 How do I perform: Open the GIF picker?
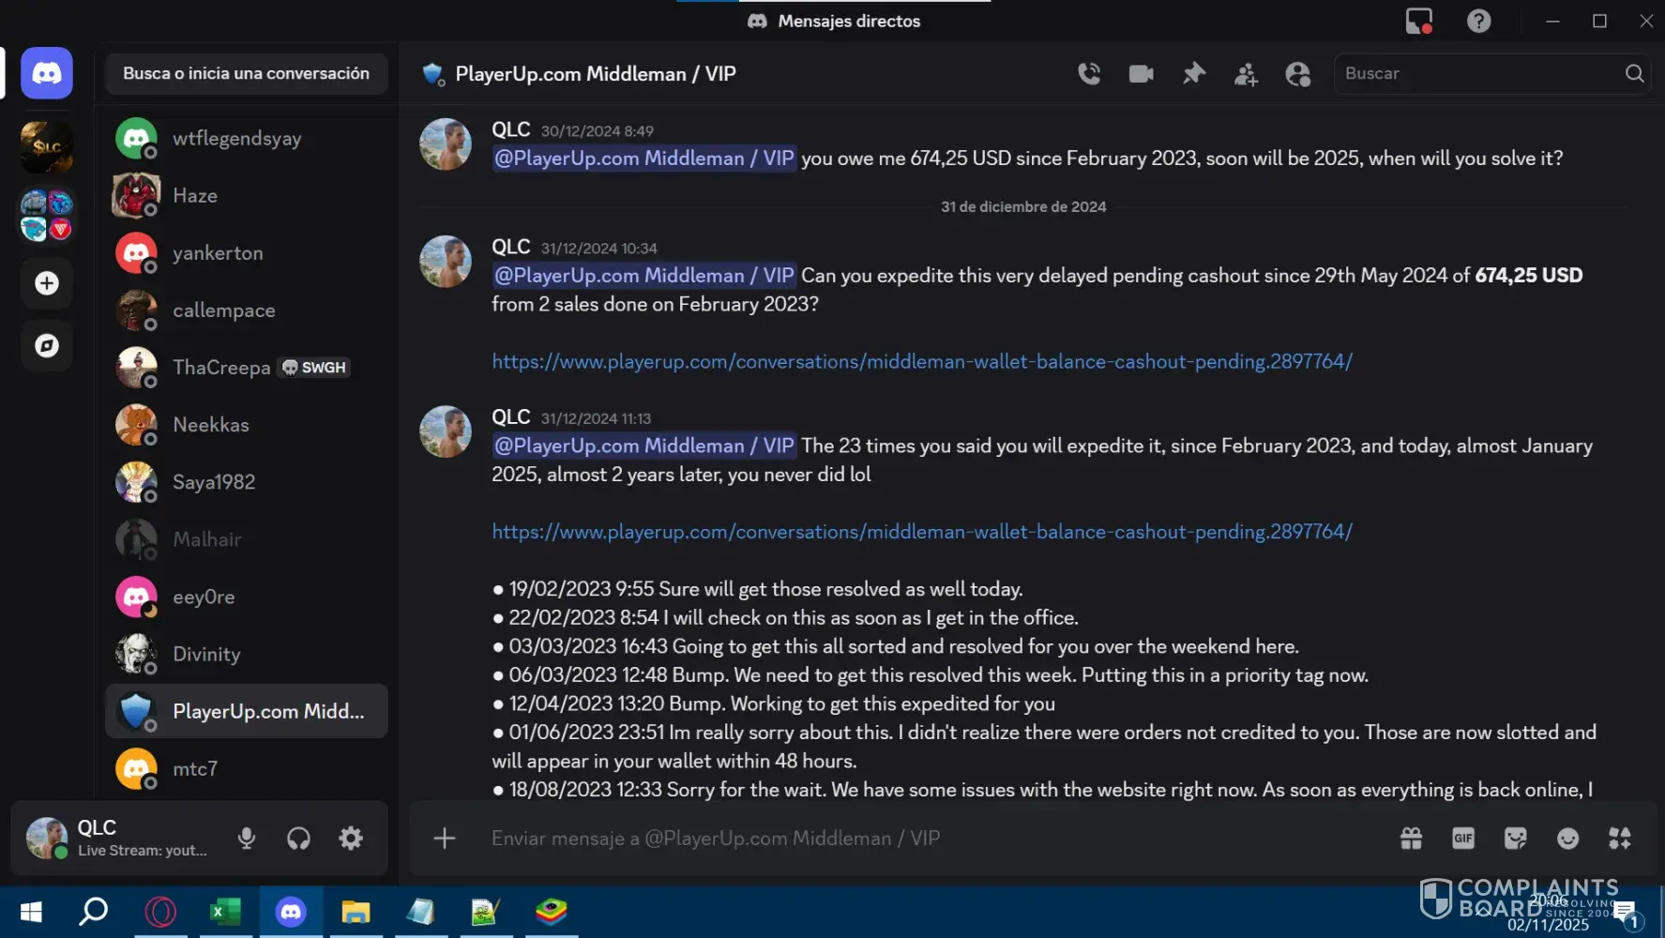[x=1463, y=838]
